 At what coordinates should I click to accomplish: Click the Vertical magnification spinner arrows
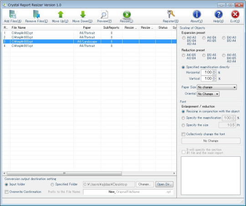(214, 78)
